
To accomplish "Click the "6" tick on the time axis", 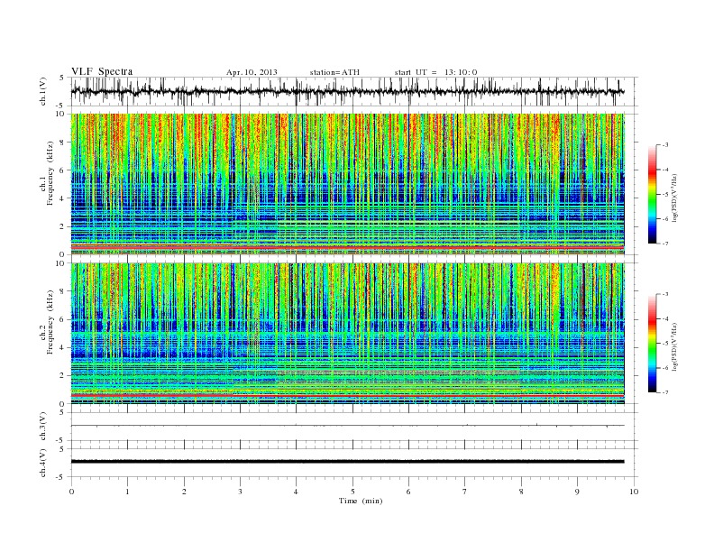I will click(x=408, y=492).
